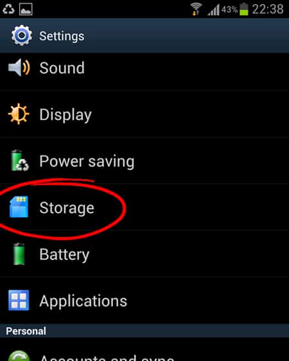Image resolution: width=289 pixels, height=361 pixels.
Task: Tap the blue Storage SD card icon
Action: pos(19,207)
